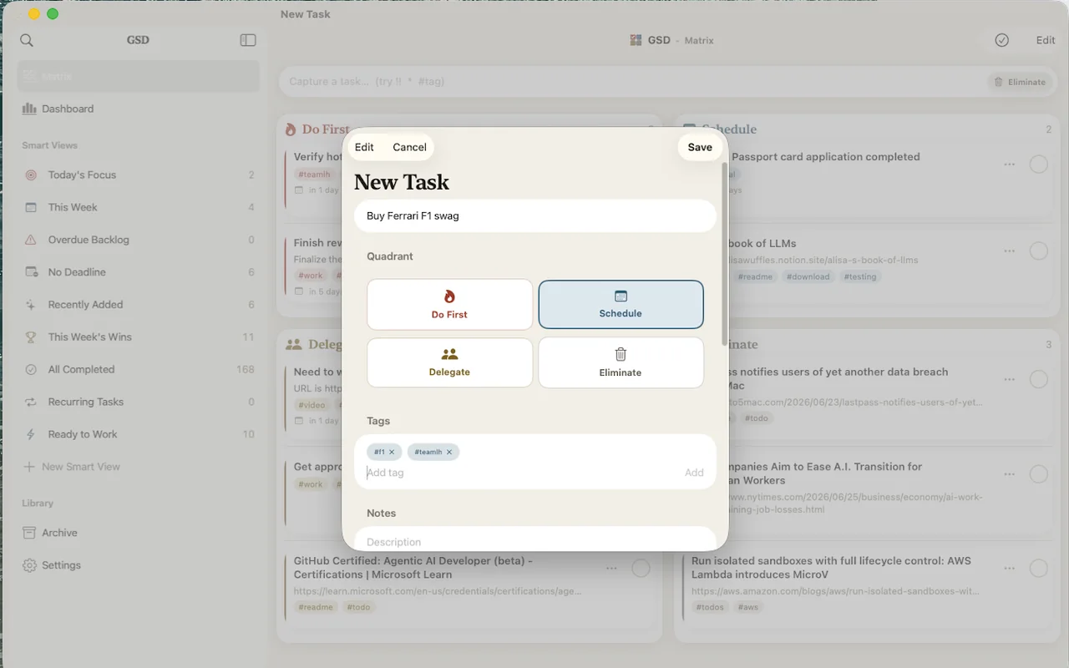Remove the #teamlh tag
This screenshot has height=668, width=1069.
click(449, 452)
